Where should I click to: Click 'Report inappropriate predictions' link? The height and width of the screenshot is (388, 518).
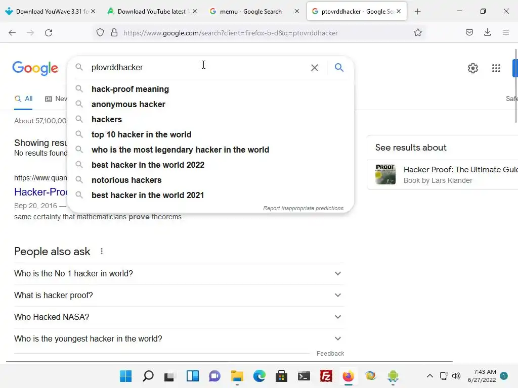click(304, 208)
